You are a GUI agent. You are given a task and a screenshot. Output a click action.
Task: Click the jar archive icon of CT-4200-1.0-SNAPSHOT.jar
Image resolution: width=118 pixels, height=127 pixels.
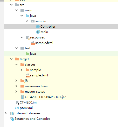(22, 97)
